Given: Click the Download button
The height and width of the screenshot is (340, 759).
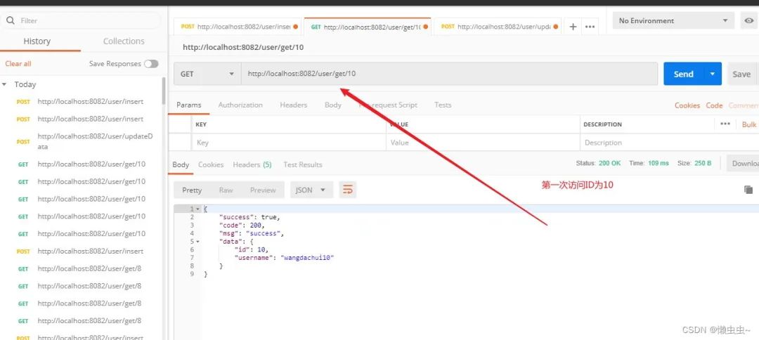Looking at the screenshot, I should [x=743, y=164].
